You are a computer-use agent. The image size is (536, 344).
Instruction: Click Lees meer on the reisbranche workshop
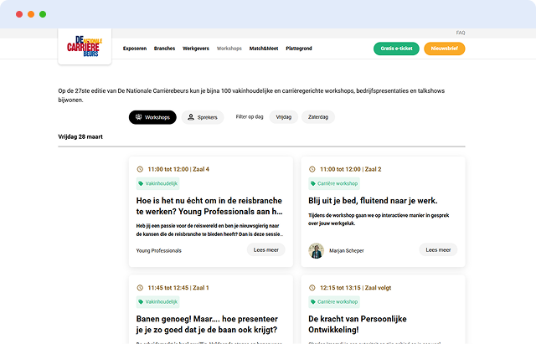click(266, 250)
